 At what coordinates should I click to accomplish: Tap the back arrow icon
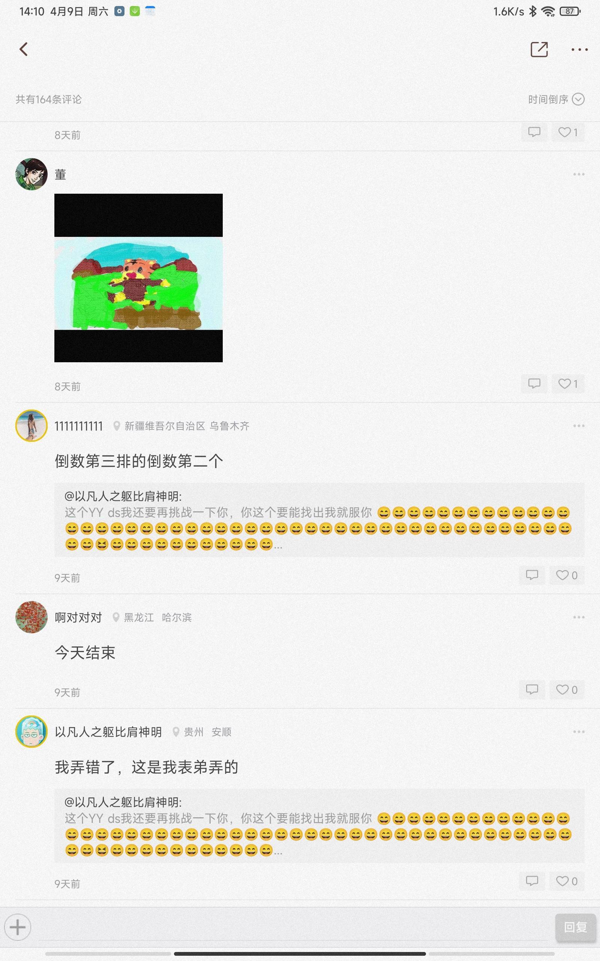click(x=23, y=49)
